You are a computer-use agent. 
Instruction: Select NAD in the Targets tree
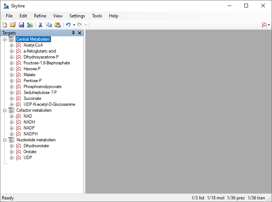pos(28,116)
